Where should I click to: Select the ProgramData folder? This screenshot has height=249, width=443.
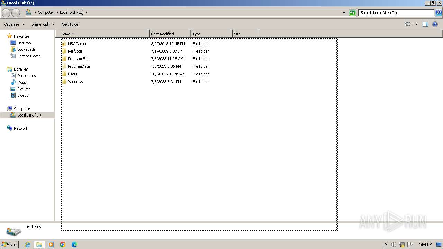point(79,66)
